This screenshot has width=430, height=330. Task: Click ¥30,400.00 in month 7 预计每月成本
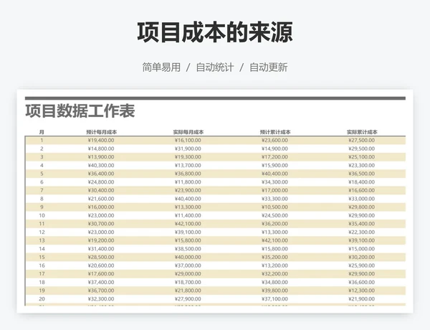[x=101, y=190]
